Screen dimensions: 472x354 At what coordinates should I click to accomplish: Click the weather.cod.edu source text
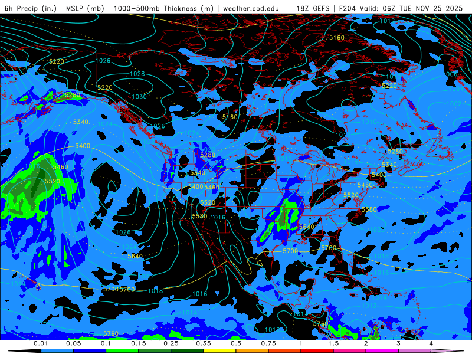tap(251, 8)
